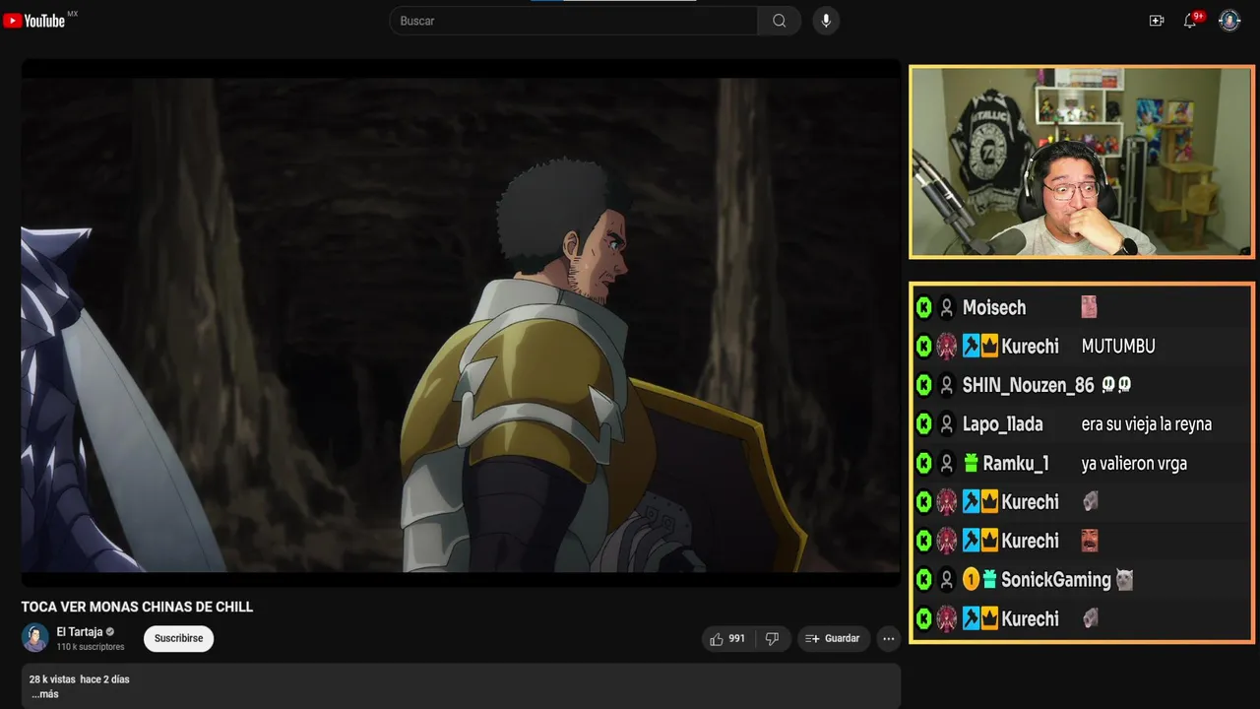This screenshot has height=709, width=1260.
Task: Click 'era su vieja la reyna' message
Action: 1147,424
